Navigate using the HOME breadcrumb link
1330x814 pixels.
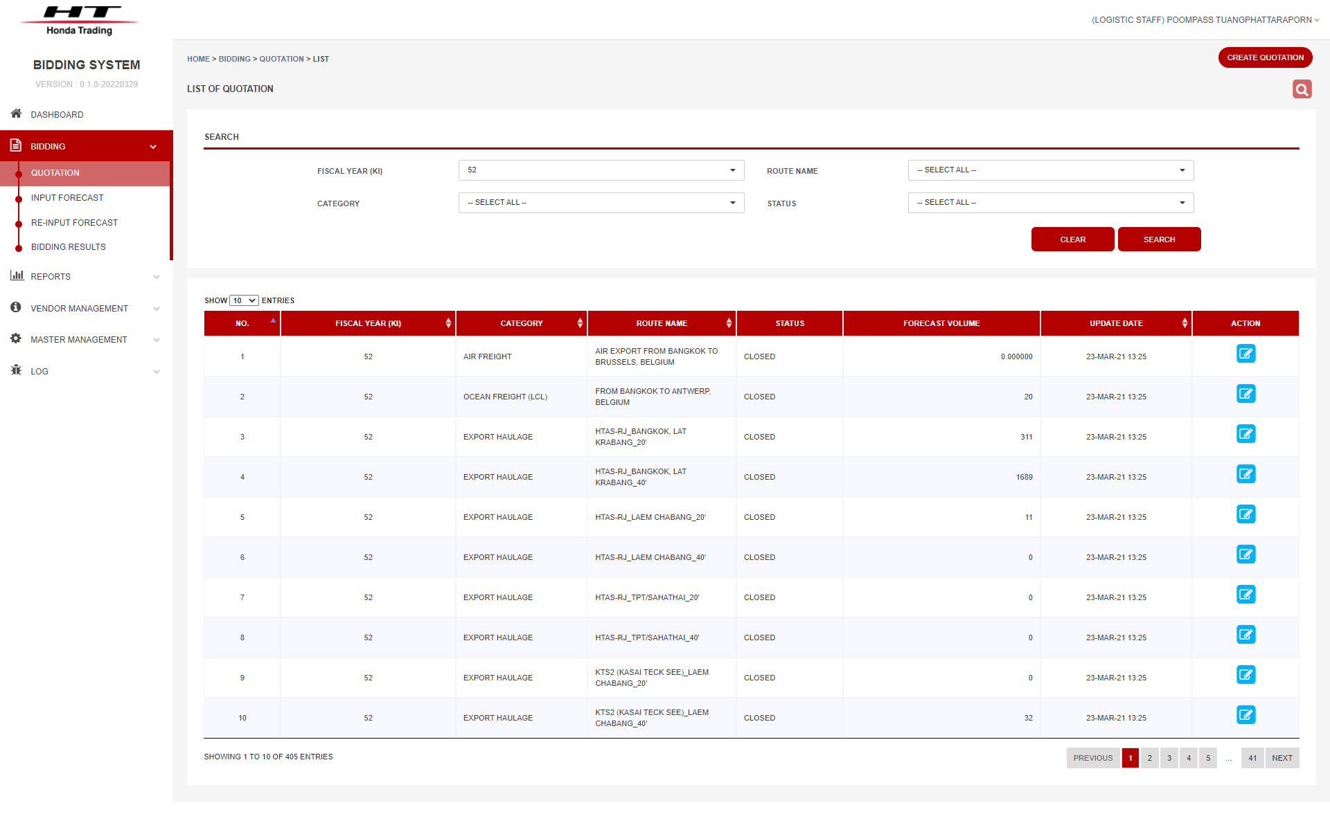(x=198, y=59)
